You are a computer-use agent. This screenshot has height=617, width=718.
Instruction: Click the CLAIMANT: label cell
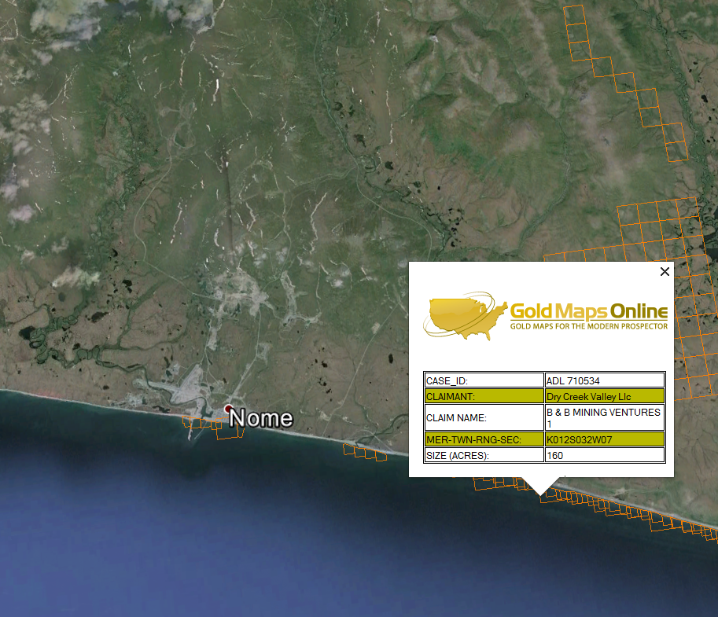[484, 396]
